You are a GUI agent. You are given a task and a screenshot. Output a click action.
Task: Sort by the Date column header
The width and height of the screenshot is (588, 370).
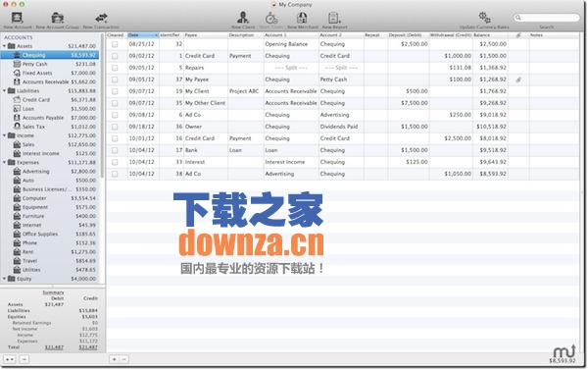(x=143, y=35)
